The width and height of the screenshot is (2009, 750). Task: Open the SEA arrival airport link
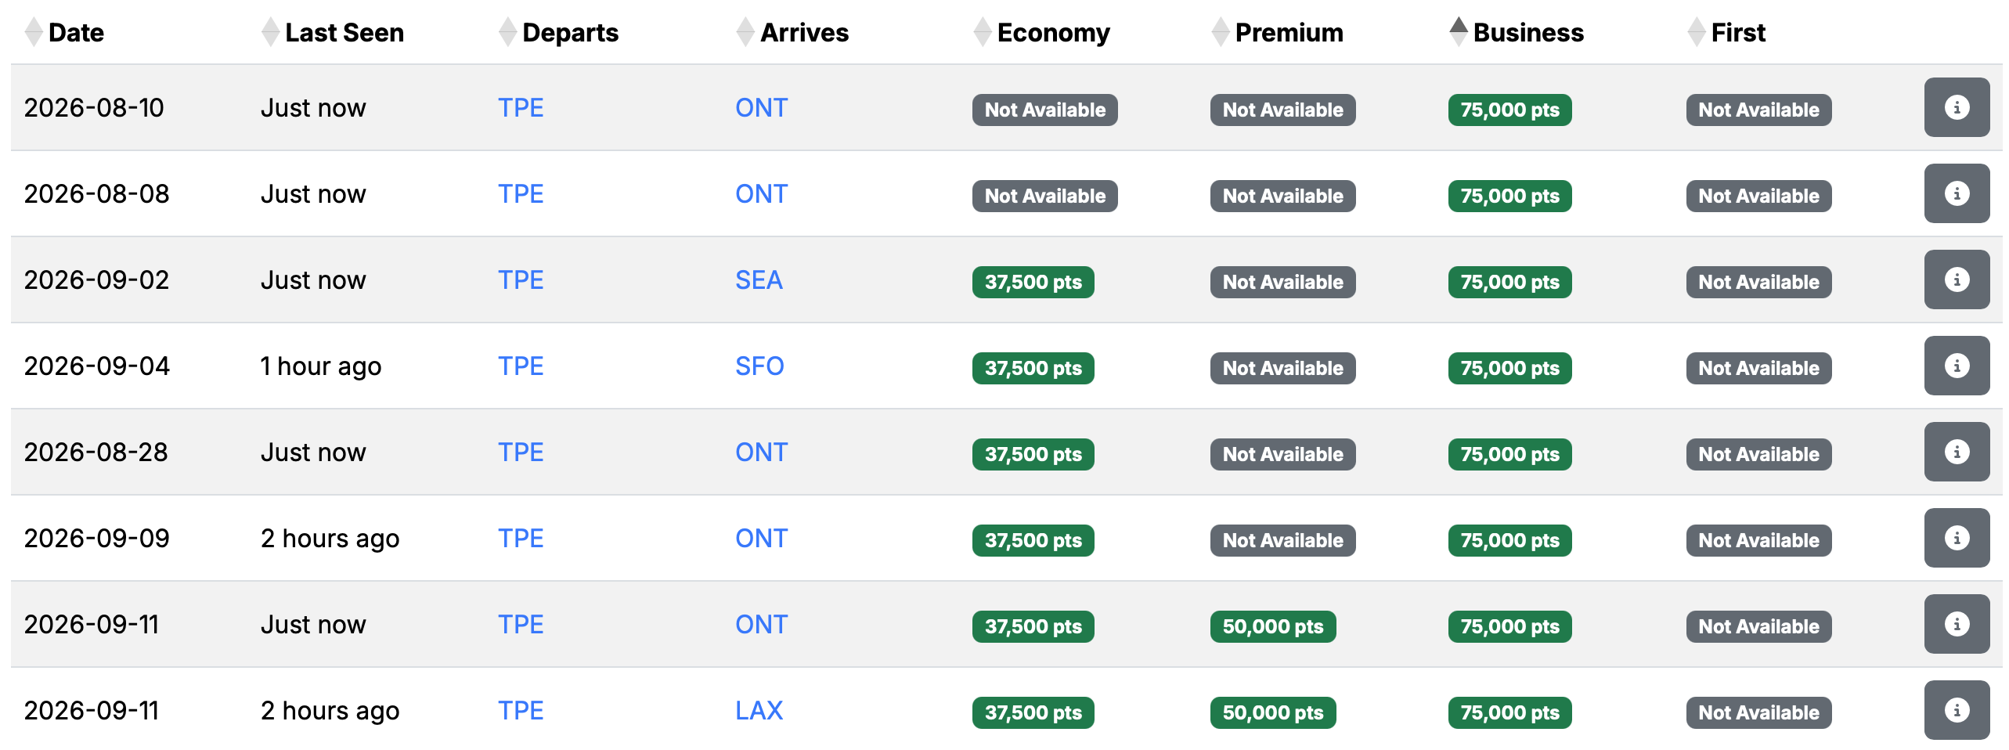(759, 279)
